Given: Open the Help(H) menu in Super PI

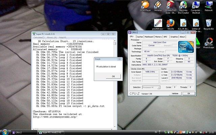Looking at the screenshot, I should (x=62, y=37).
